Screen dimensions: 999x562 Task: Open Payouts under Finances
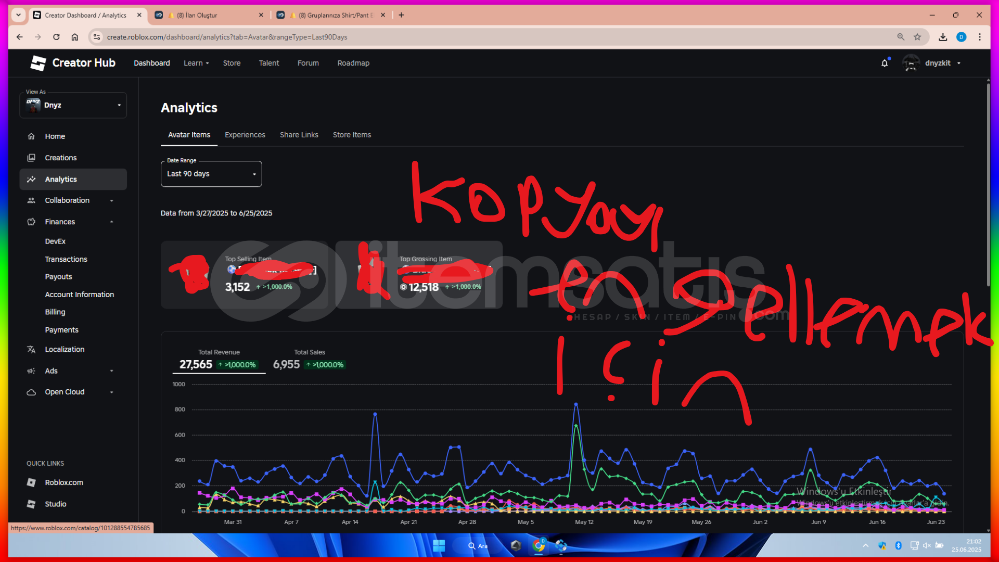(58, 277)
